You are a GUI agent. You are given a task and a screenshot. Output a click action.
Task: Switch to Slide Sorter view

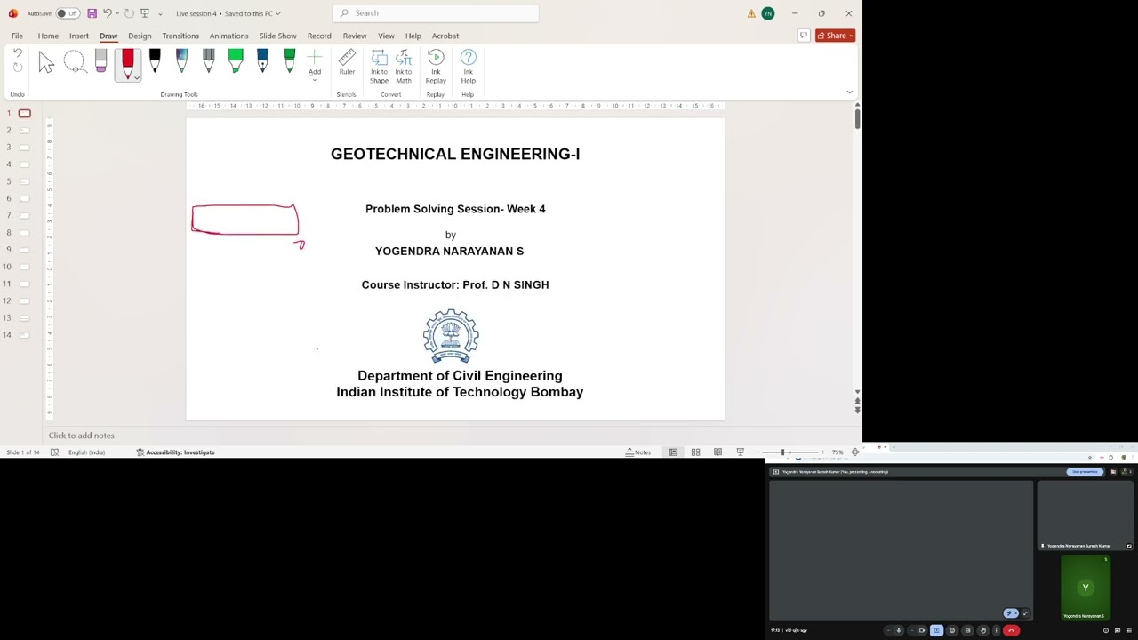point(695,452)
